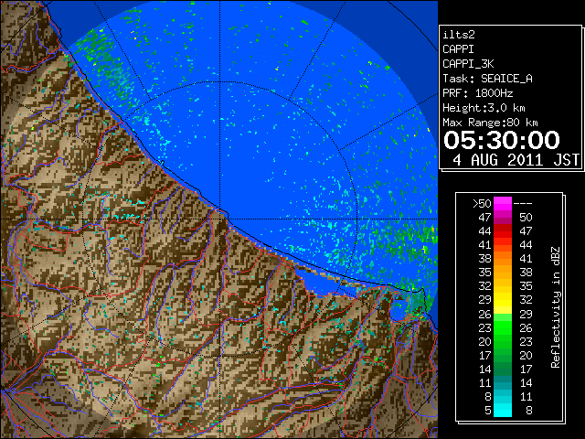Click the 'Max Range:80 km' text
The width and height of the screenshot is (585, 439).
point(490,123)
